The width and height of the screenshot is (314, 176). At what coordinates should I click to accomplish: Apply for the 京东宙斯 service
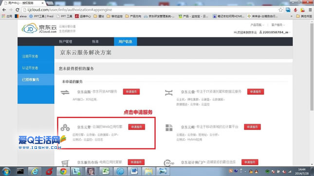(131, 92)
